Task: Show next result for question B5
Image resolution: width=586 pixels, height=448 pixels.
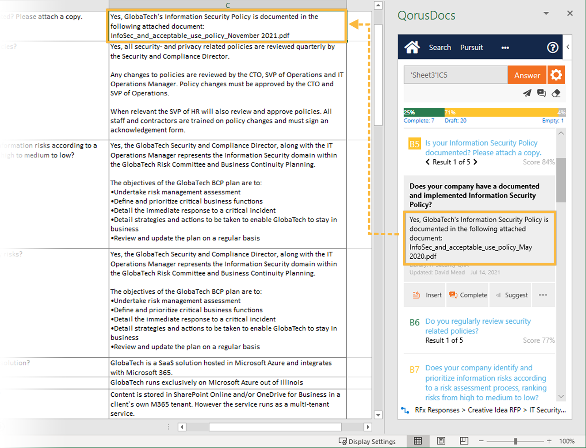Action: coord(475,162)
